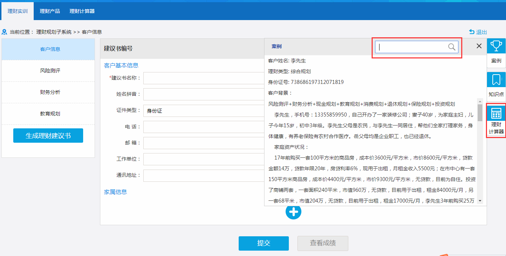Switch to the 理财产品 tab
Viewport: 506px width, 256px height.
point(50,11)
